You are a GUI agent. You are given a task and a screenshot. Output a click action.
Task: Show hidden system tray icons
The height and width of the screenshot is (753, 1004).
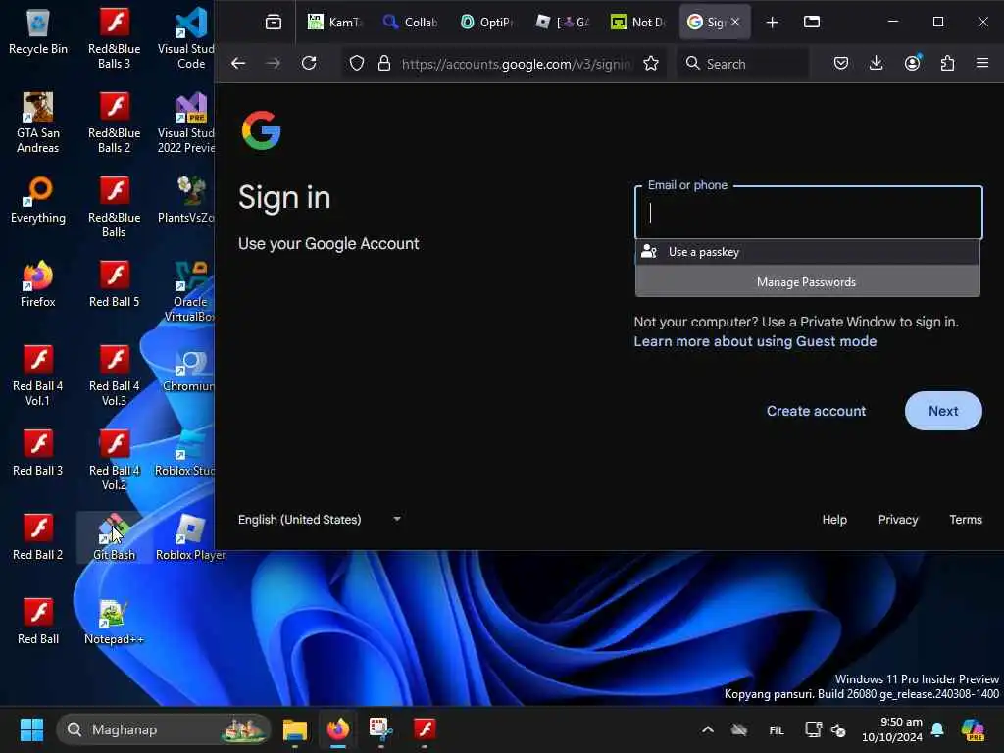pyautogui.click(x=708, y=729)
